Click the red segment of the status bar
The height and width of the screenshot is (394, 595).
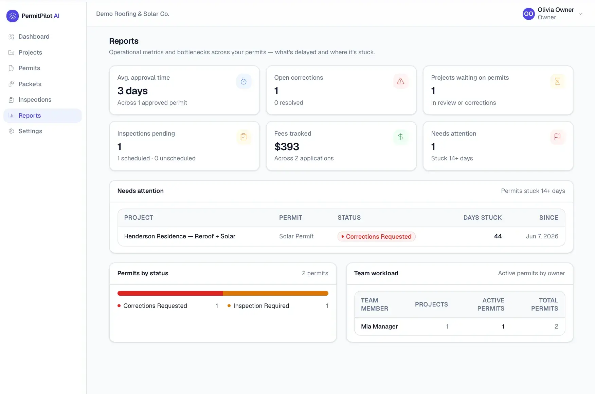point(170,293)
